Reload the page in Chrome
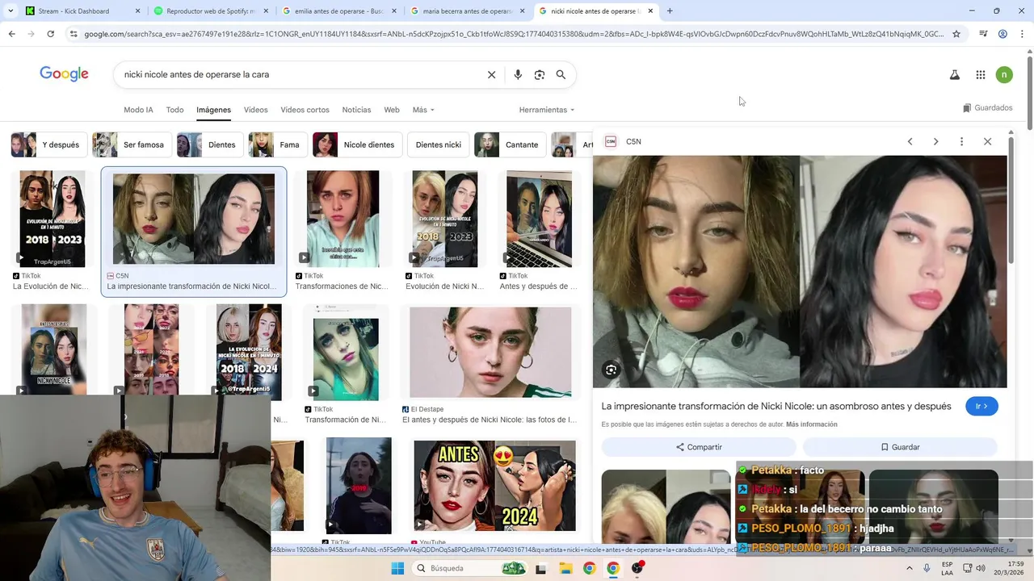 tap(50, 34)
